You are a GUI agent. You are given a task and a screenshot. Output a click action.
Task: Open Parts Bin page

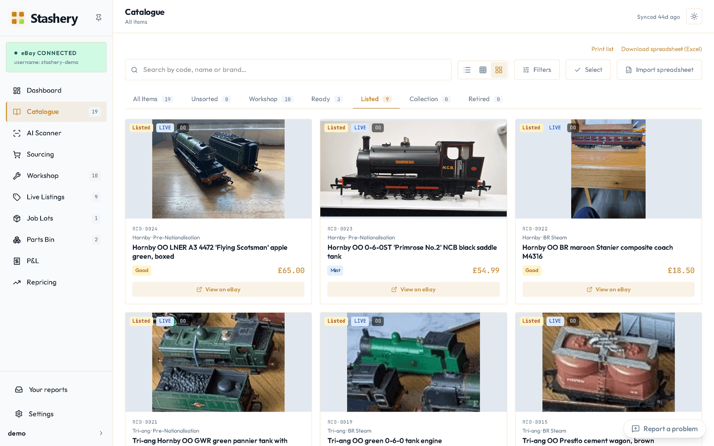click(56, 240)
